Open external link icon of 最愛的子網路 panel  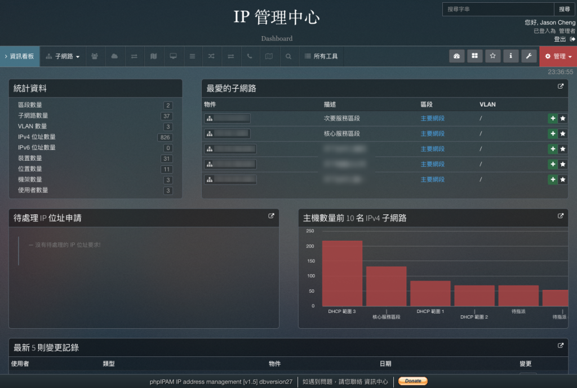coord(561,86)
